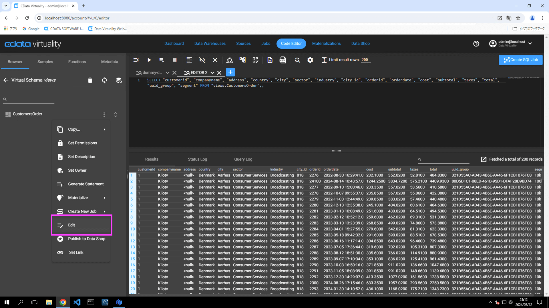
Task: Open the admin@localhost account dropdown
Action: (x=530, y=44)
